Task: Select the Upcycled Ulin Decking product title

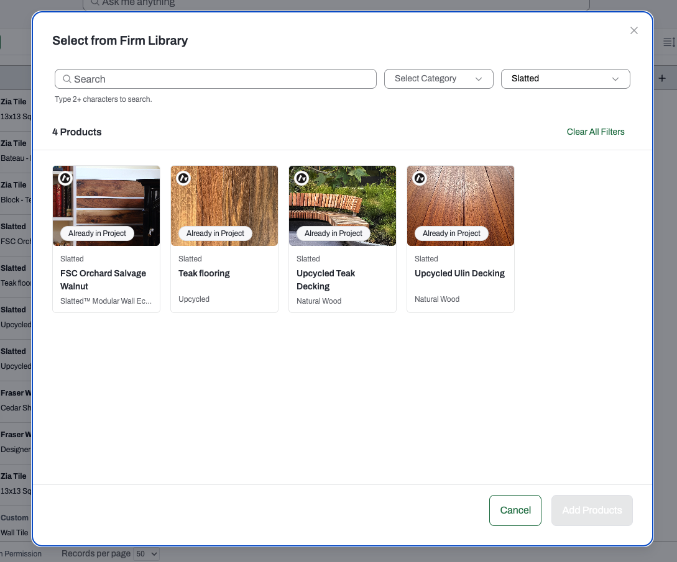Action: tap(459, 273)
